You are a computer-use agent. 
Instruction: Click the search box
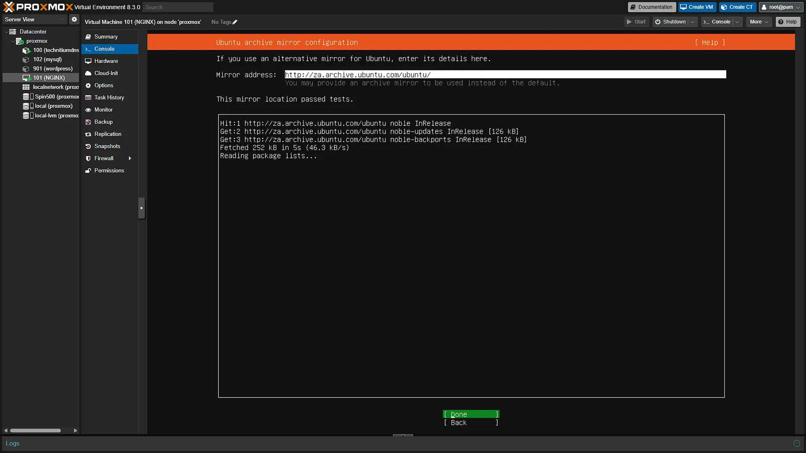coord(178,7)
